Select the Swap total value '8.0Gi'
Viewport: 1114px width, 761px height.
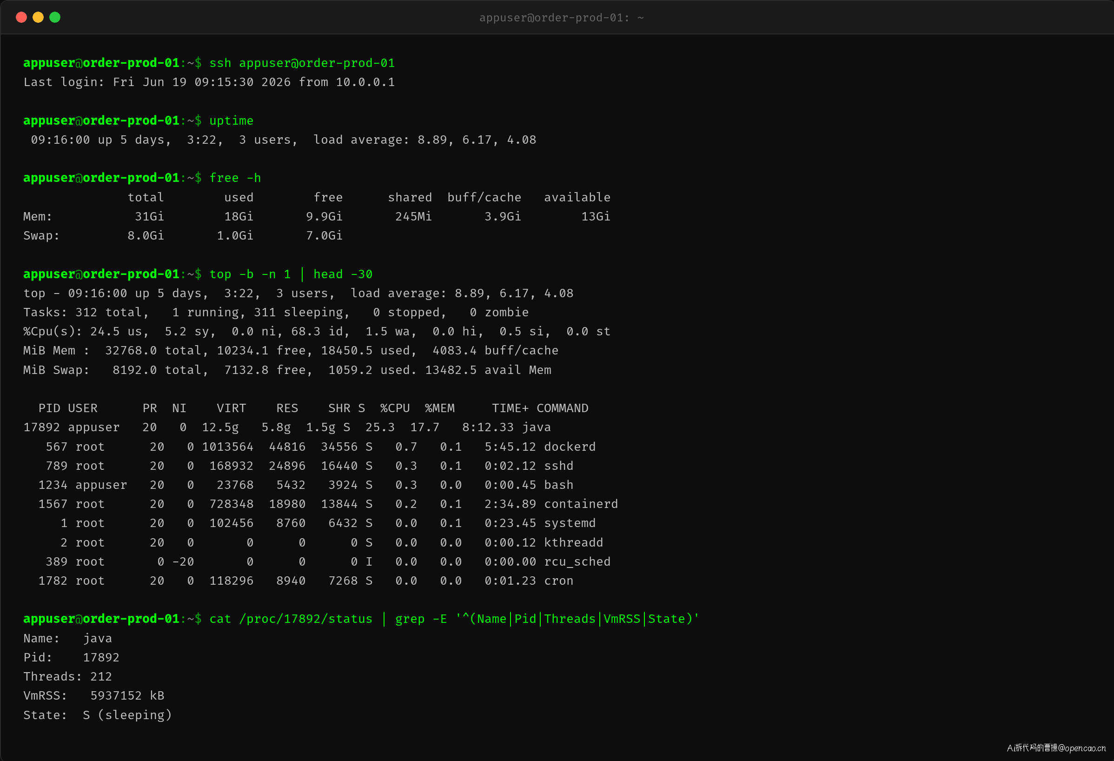tap(146, 235)
